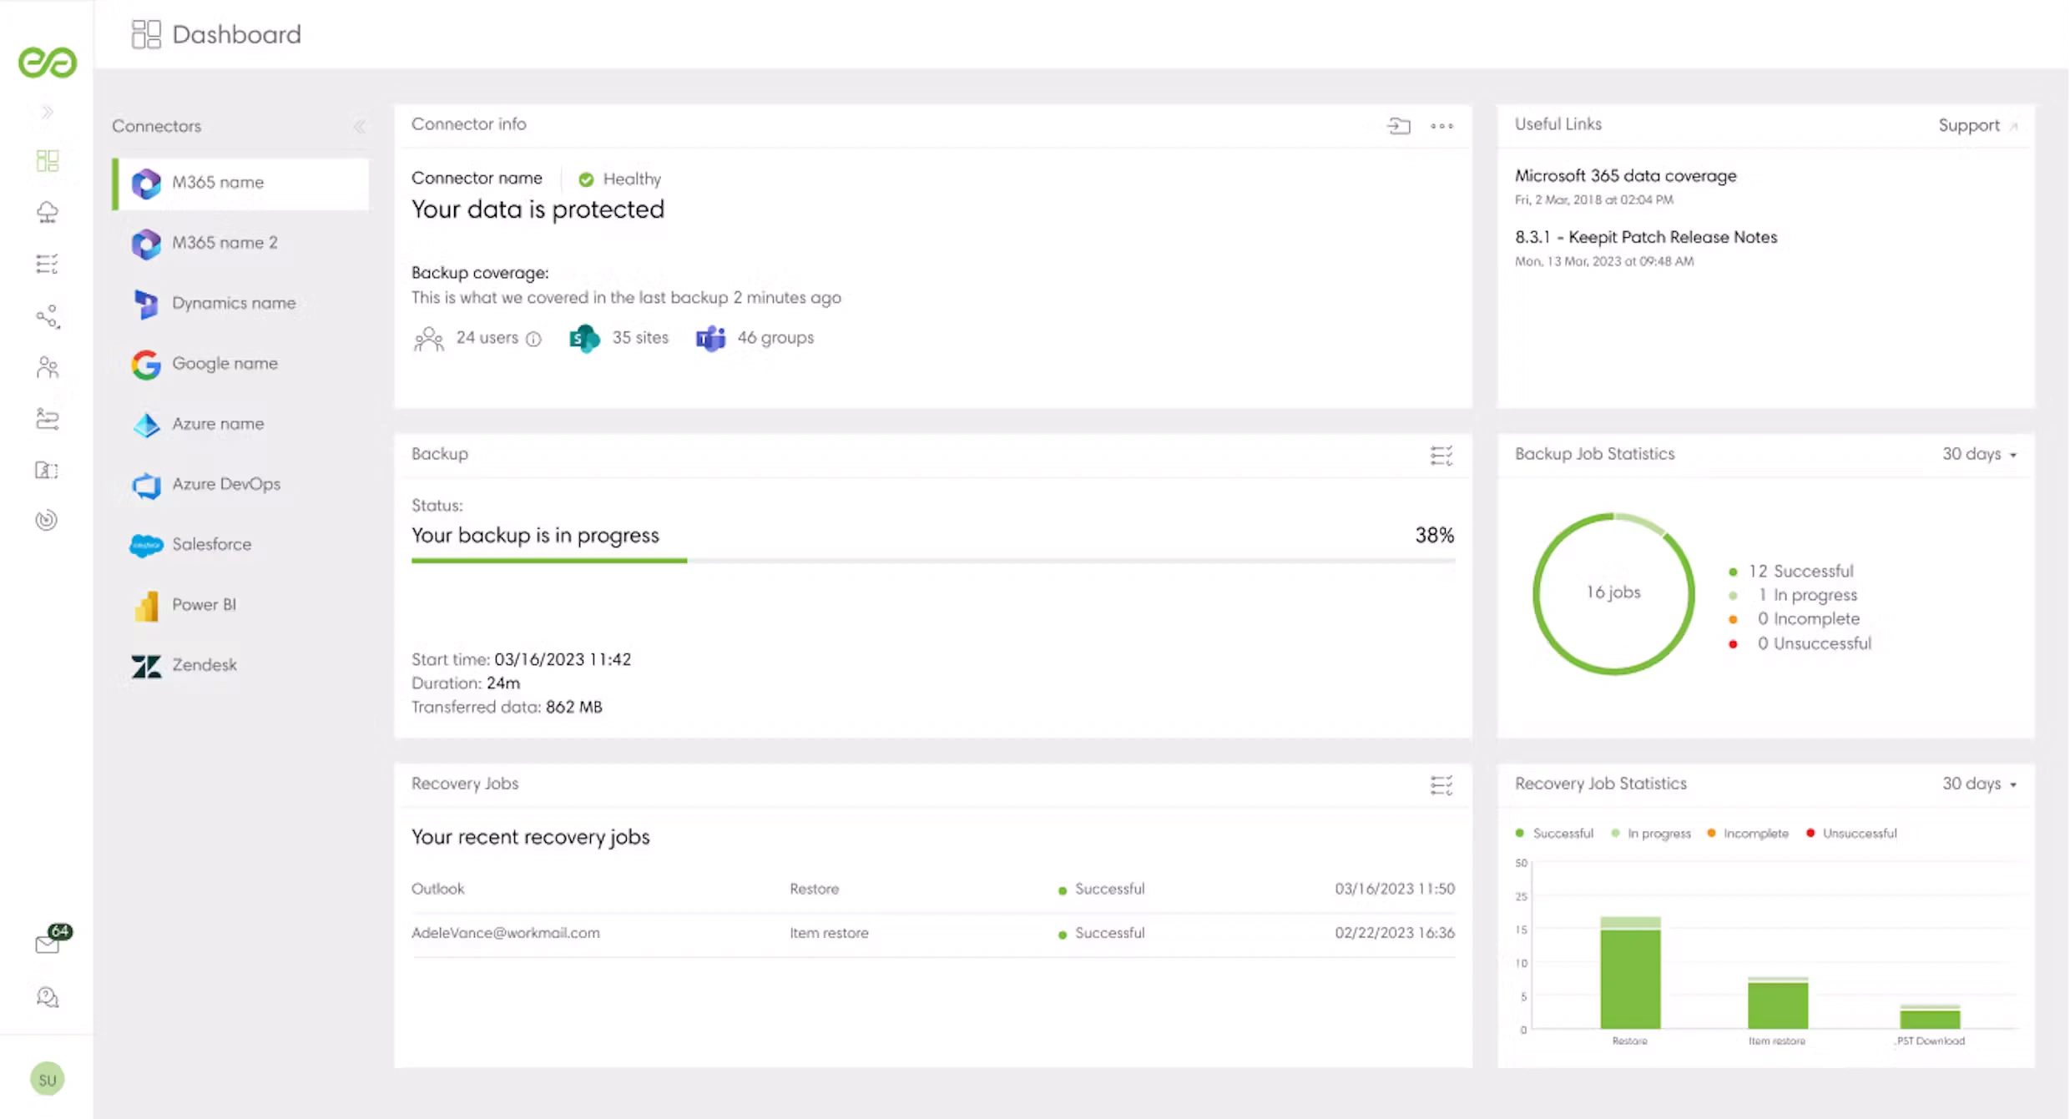Click the 16 jobs donut chart
The image size is (2070, 1119).
click(x=1613, y=593)
